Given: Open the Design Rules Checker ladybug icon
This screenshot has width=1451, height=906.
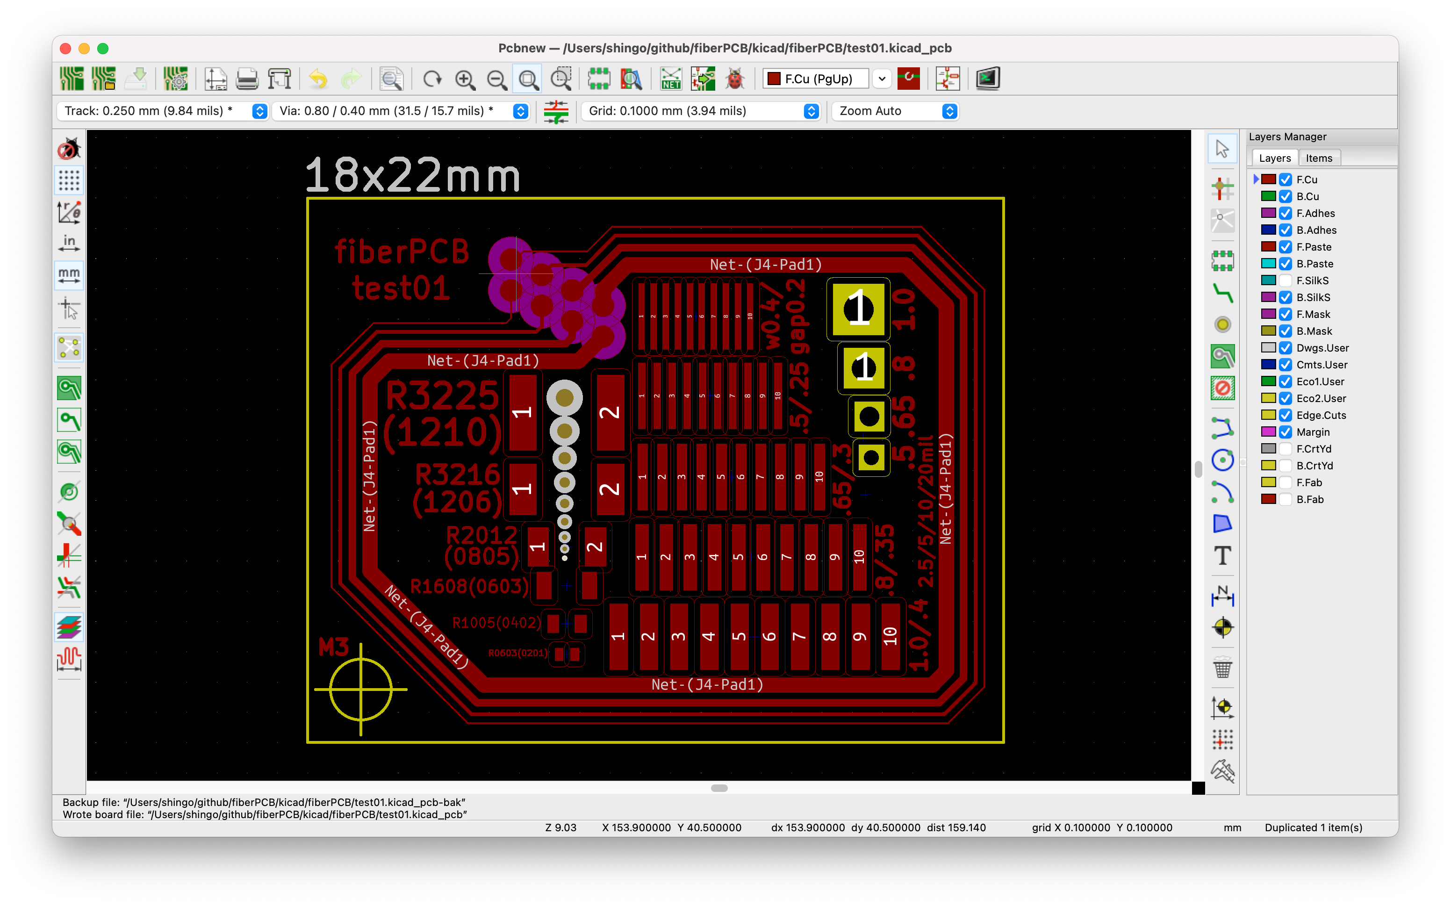Looking at the screenshot, I should coord(735,79).
